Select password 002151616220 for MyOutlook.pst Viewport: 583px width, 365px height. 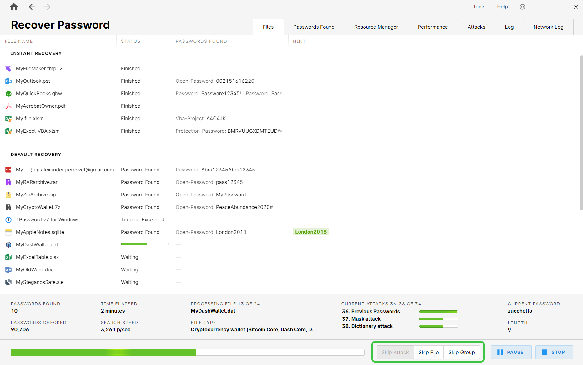point(235,81)
